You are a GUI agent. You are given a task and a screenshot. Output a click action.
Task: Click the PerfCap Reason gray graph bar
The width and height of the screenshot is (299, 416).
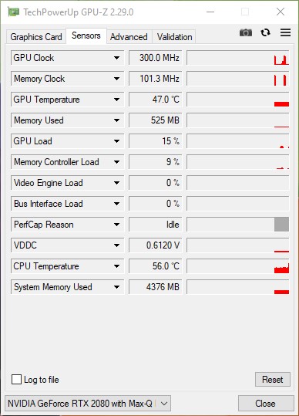click(x=281, y=225)
